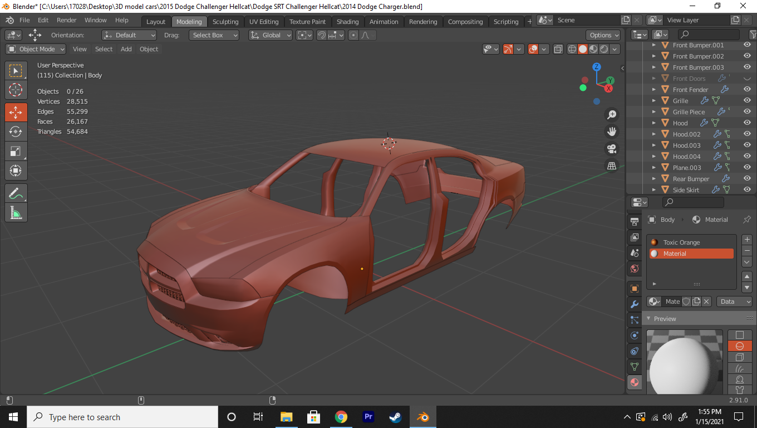Open Physics properties tab
757x428 pixels.
pyautogui.click(x=634, y=335)
